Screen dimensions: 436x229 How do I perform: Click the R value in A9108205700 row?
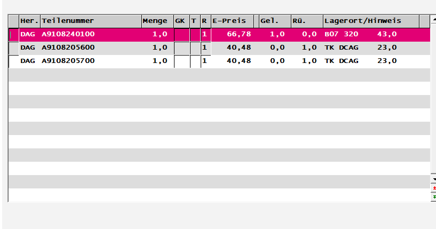pyautogui.click(x=205, y=61)
